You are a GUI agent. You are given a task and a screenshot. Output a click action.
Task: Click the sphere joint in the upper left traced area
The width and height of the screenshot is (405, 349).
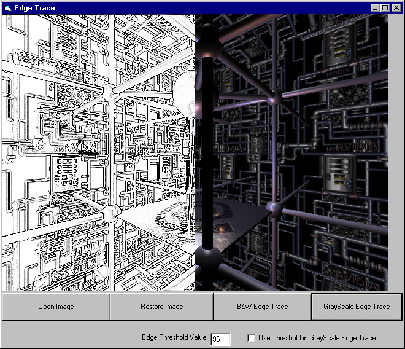tap(110, 92)
